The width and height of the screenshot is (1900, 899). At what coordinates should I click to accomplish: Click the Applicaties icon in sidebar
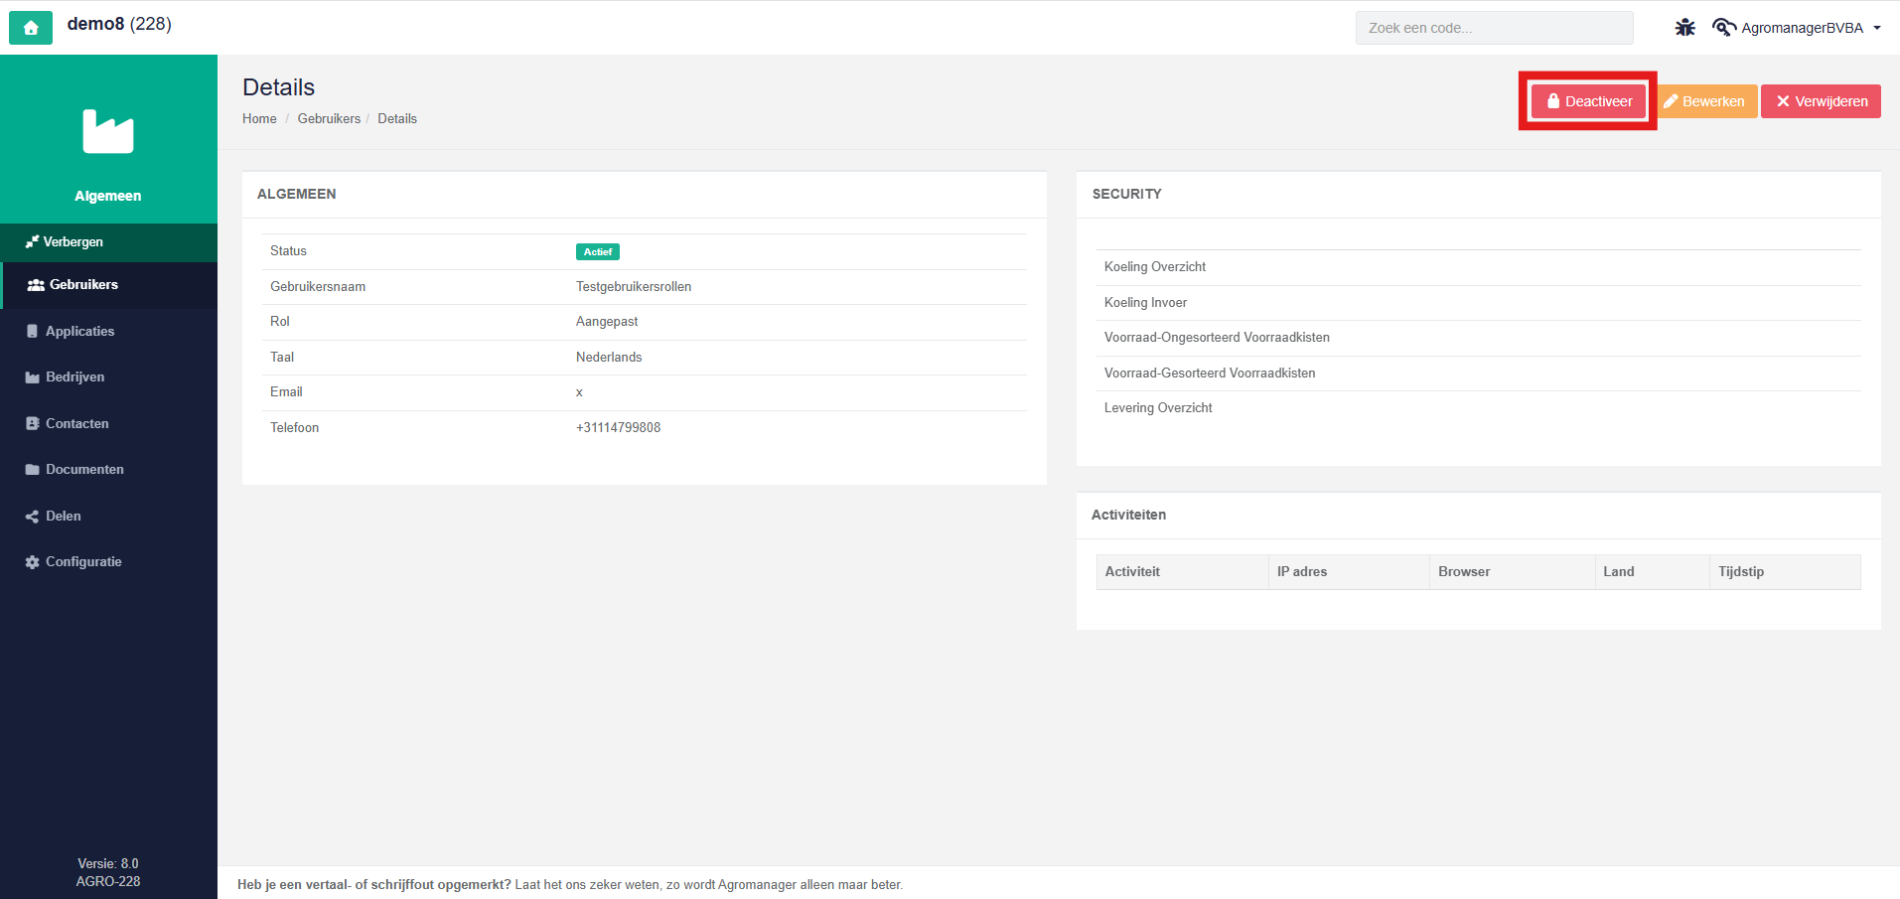coord(33,331)
